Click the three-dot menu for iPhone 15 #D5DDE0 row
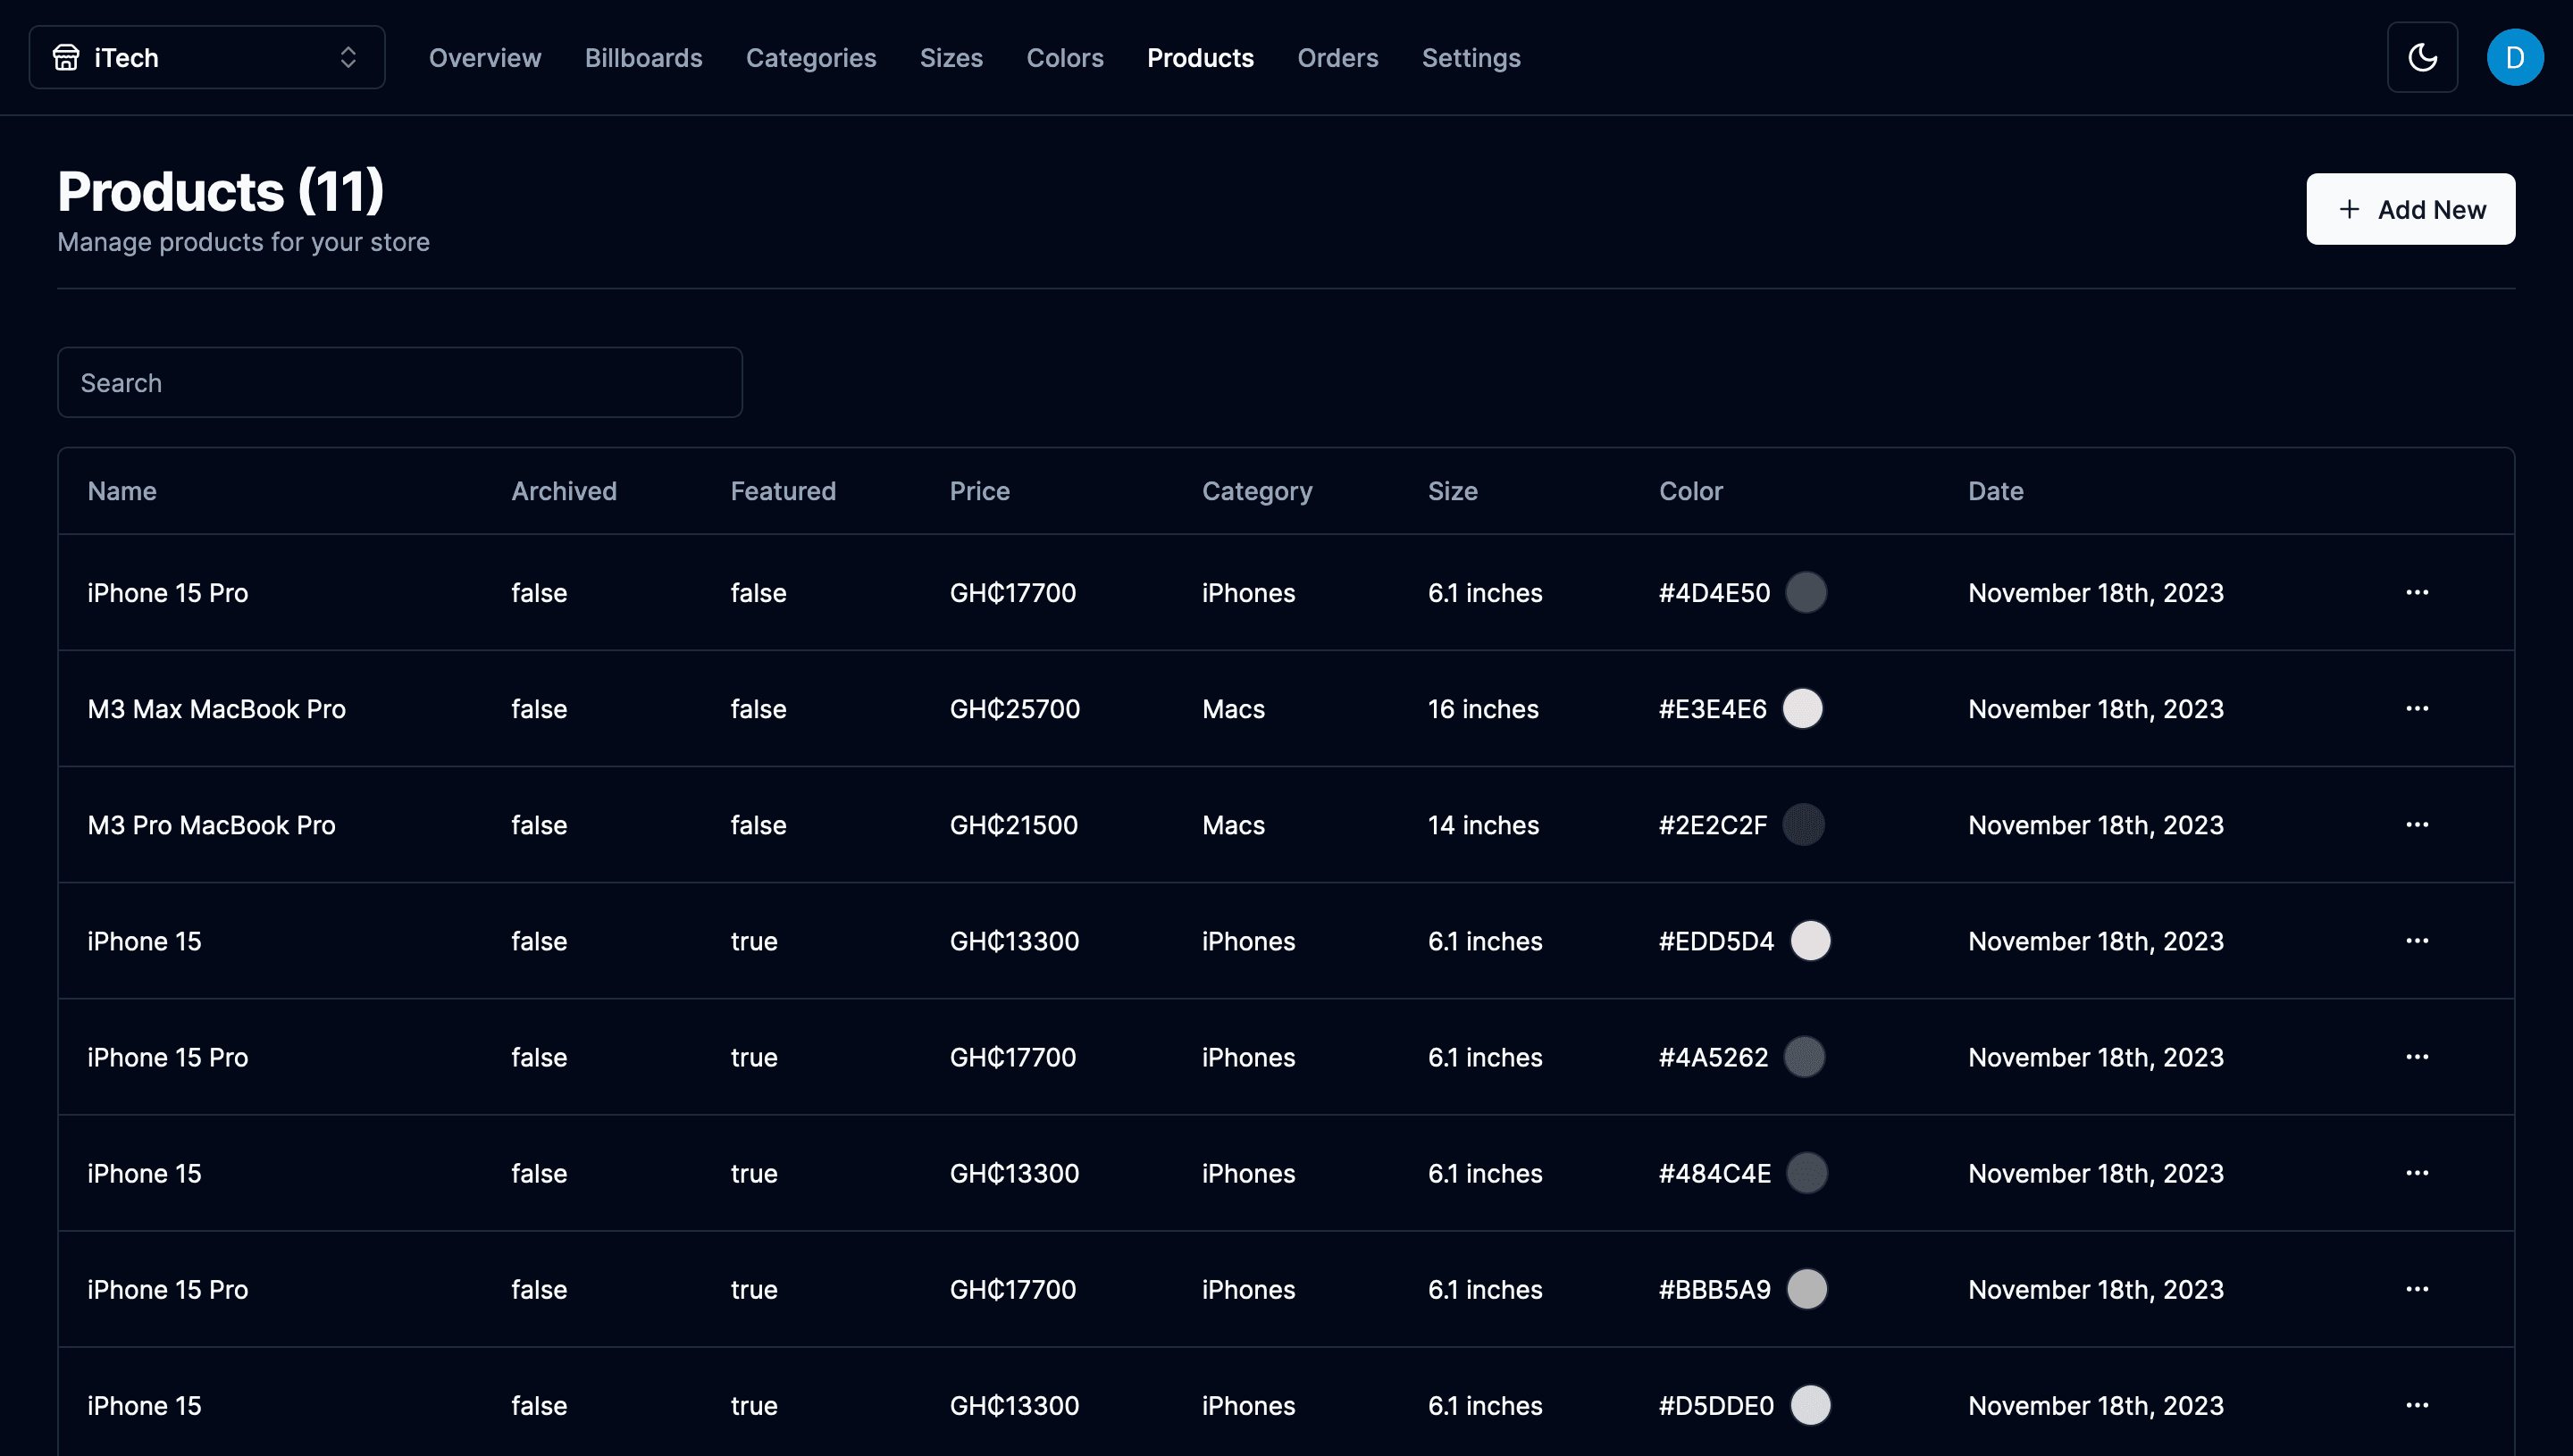This screenshot has height=1456, width=2573. click(x=2418, y=1405)
